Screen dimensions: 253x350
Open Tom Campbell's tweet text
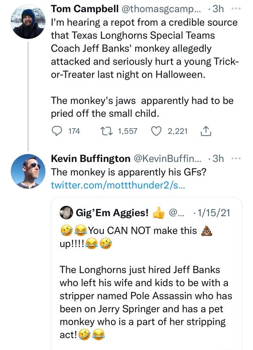[x=143, y=55]
